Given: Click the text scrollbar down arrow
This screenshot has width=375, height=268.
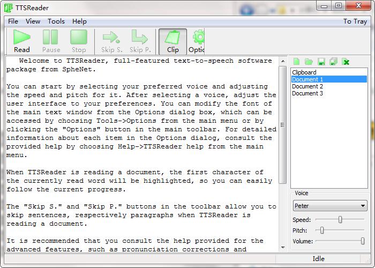Looking at the screenshot, I should 283,248.
